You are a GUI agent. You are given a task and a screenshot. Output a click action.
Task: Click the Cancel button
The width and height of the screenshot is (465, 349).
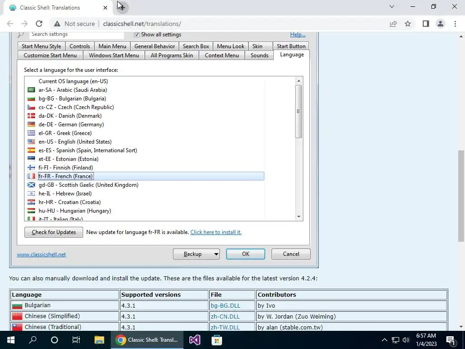[x=291, y=254]
